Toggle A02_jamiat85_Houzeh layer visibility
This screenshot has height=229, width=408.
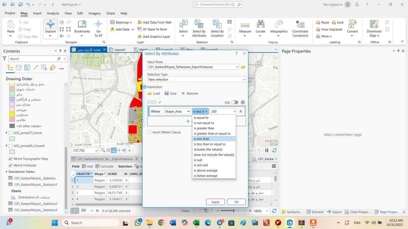coord(11,146)
